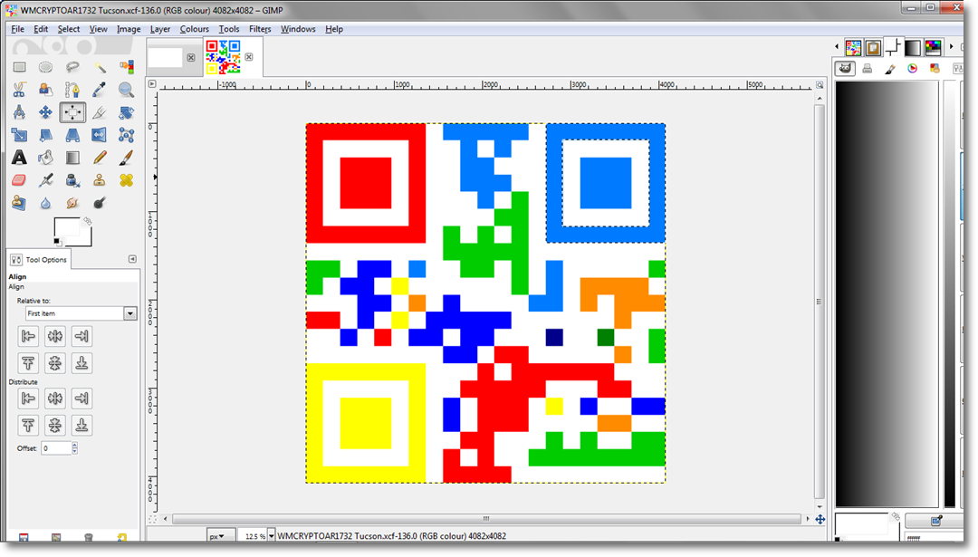Open the image menu triangle above the ruler
Screen dimensions: 978x557
pyautogui.click(x=152, y=83)
